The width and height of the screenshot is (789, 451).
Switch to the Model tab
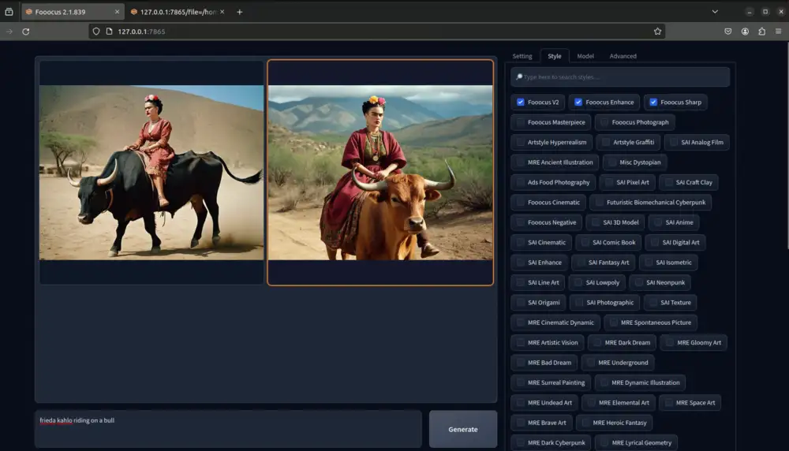pos(585,56)
